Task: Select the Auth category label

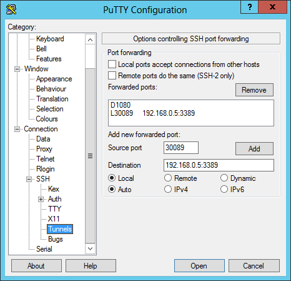Action: [54, 199]
